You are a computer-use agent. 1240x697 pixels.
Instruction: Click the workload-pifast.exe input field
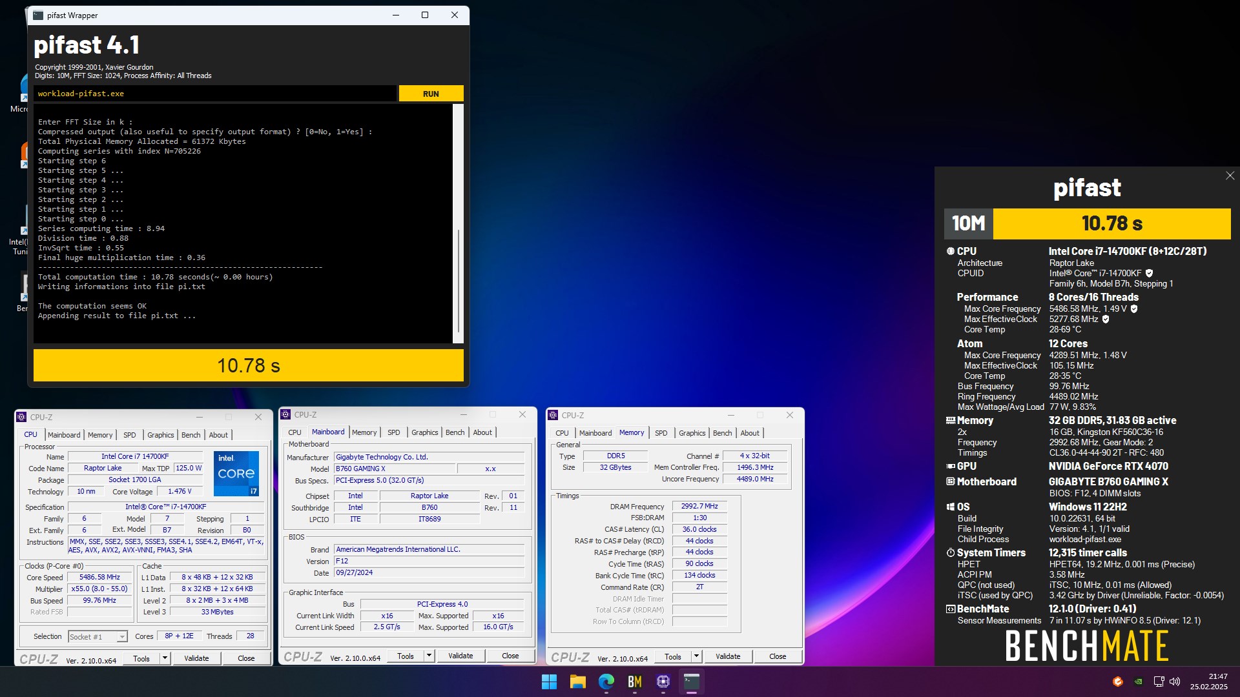(215, 94)
